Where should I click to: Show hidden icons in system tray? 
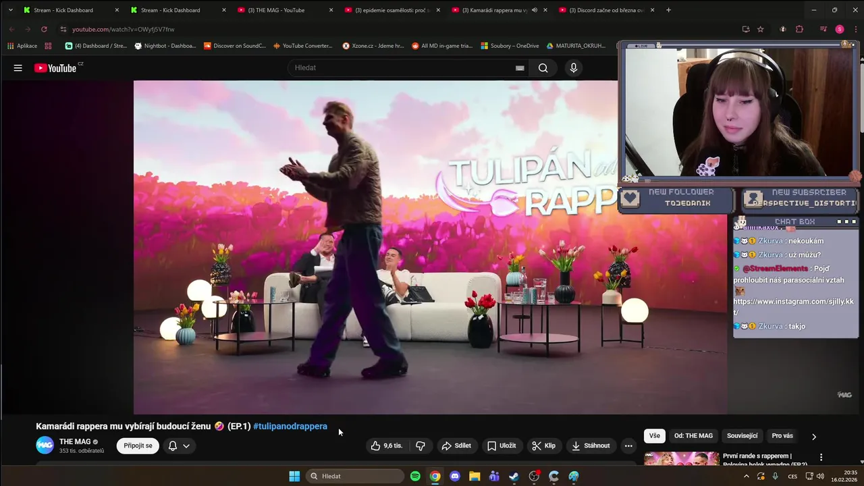[x=747, y=476]
